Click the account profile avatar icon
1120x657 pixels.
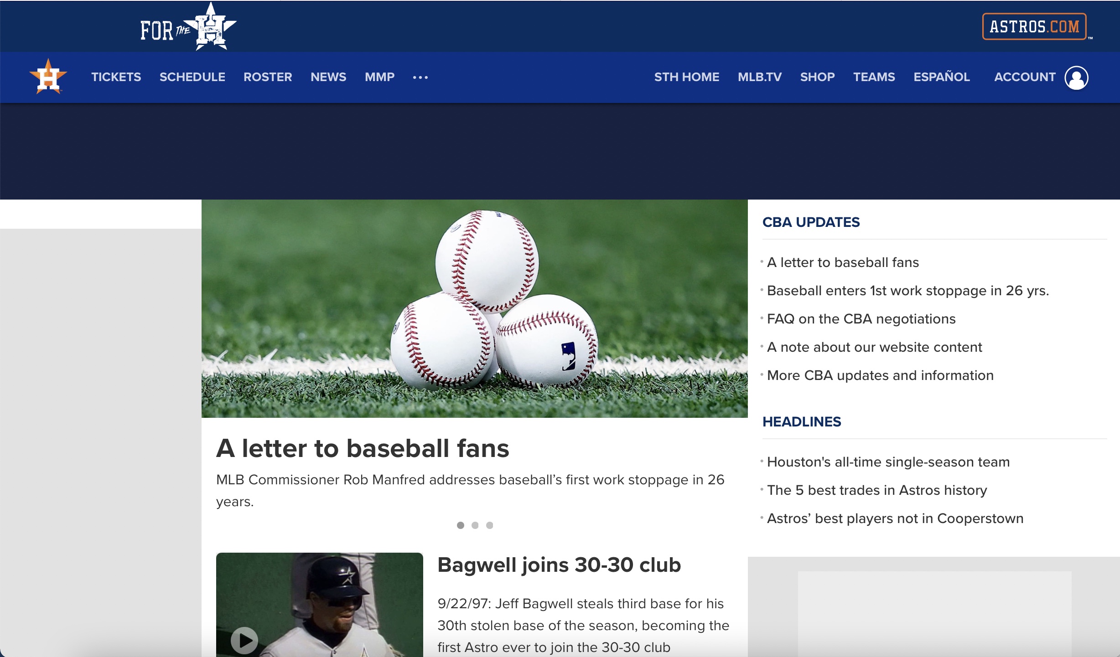click(1076, 77)
